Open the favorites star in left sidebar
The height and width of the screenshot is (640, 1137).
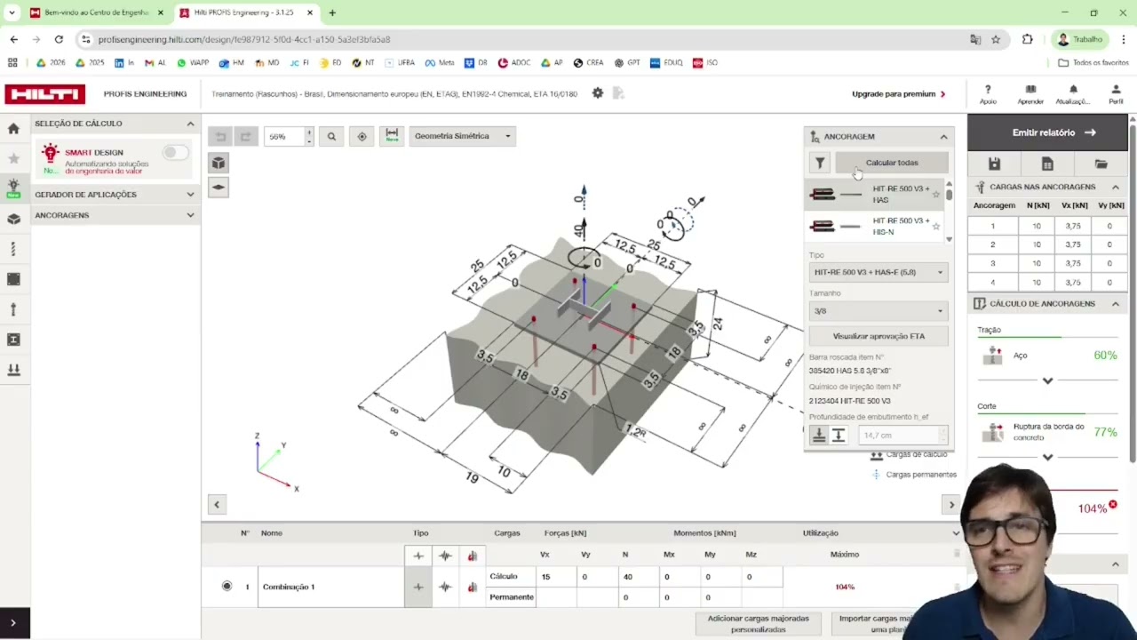13,158
